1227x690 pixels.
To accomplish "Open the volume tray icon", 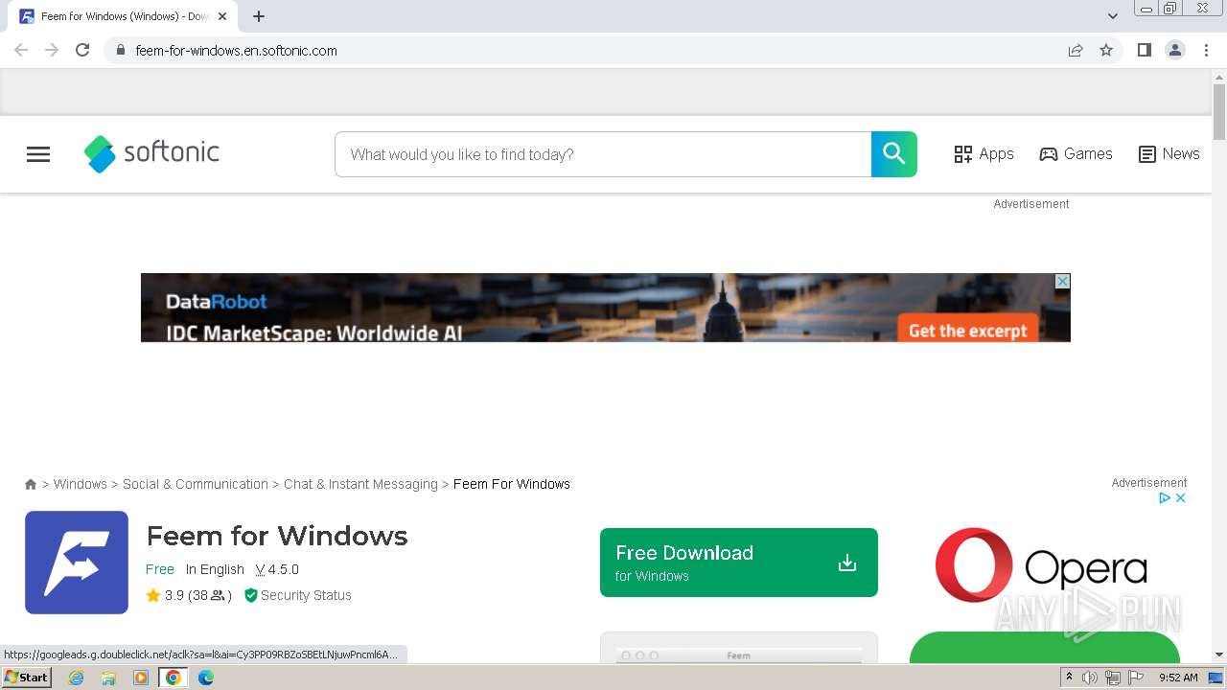I will coord(1090,678).
